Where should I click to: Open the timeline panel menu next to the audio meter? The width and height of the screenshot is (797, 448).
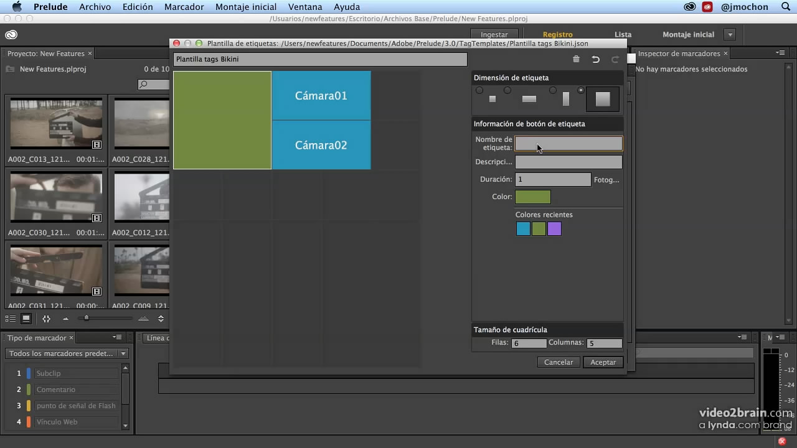click(742, 338)
